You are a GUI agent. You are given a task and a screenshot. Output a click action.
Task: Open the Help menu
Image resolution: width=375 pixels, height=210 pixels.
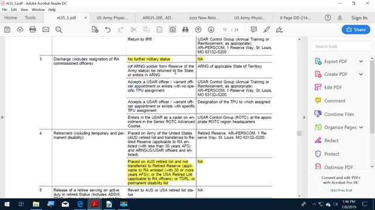tap(52, 10)
